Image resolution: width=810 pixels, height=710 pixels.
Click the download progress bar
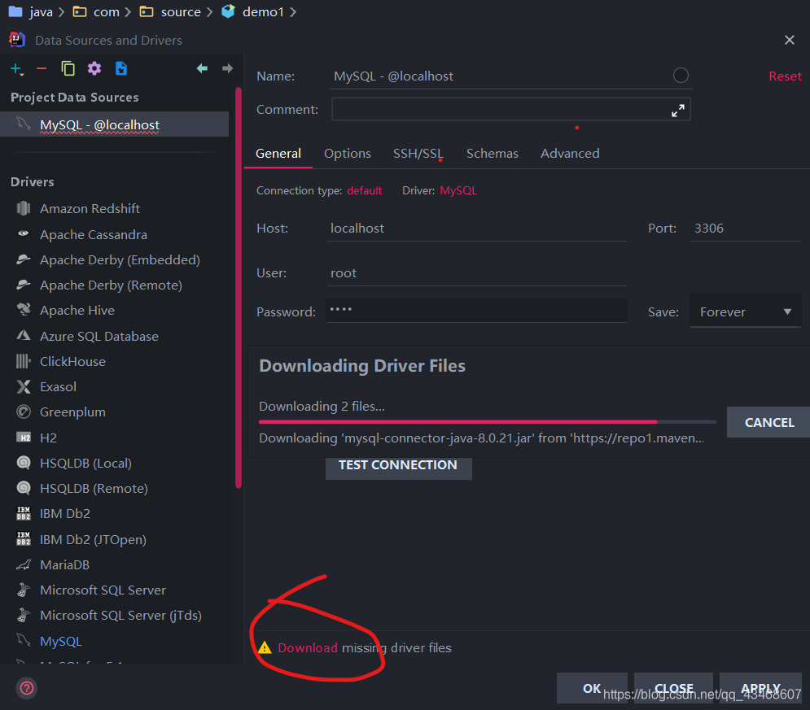coord(487,421)
